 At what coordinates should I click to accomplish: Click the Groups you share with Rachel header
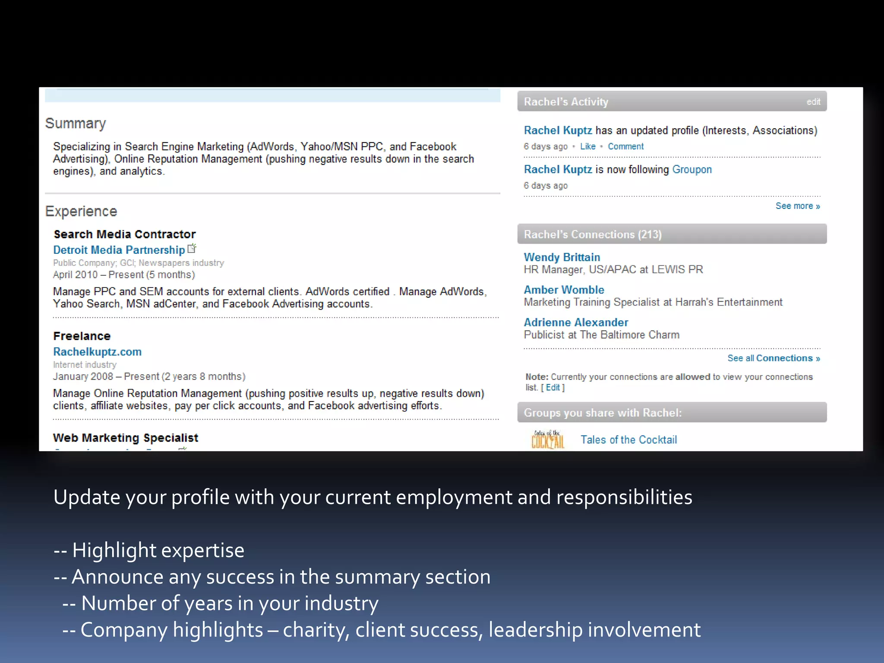(x=672, y=412)
